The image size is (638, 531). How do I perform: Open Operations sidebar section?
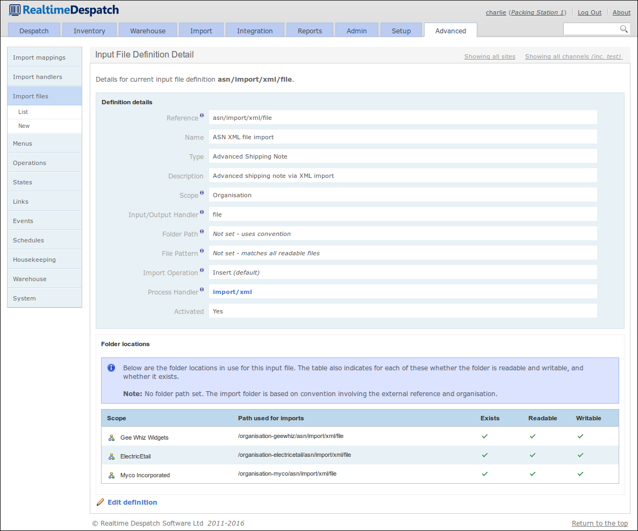[x=45, y=163]
